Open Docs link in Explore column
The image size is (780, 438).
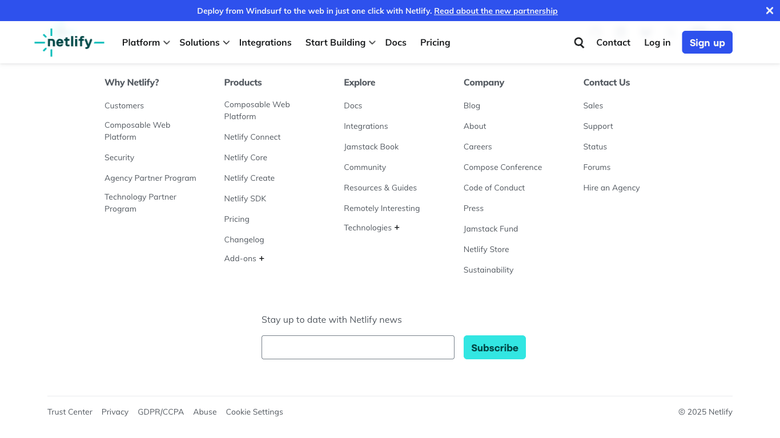(x=353, y=106)
